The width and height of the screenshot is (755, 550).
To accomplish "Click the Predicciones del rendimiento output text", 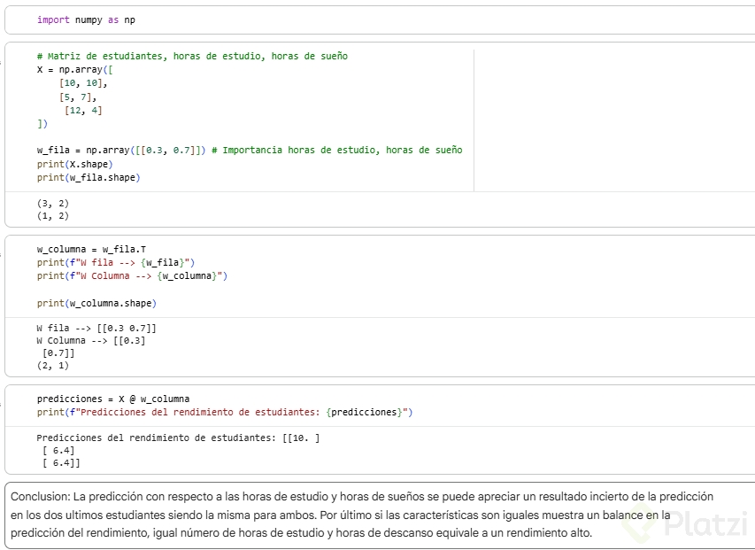I will (177, 438).
